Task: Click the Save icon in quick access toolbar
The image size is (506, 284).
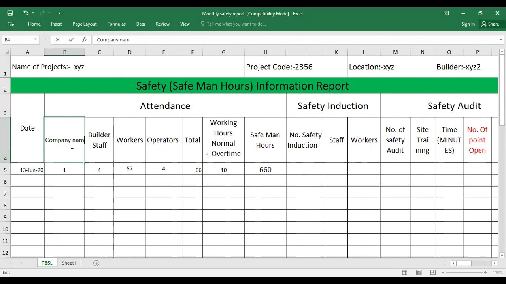Action: click(10, 13)
